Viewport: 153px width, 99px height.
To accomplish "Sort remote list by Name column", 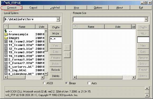I will (91, 27).
